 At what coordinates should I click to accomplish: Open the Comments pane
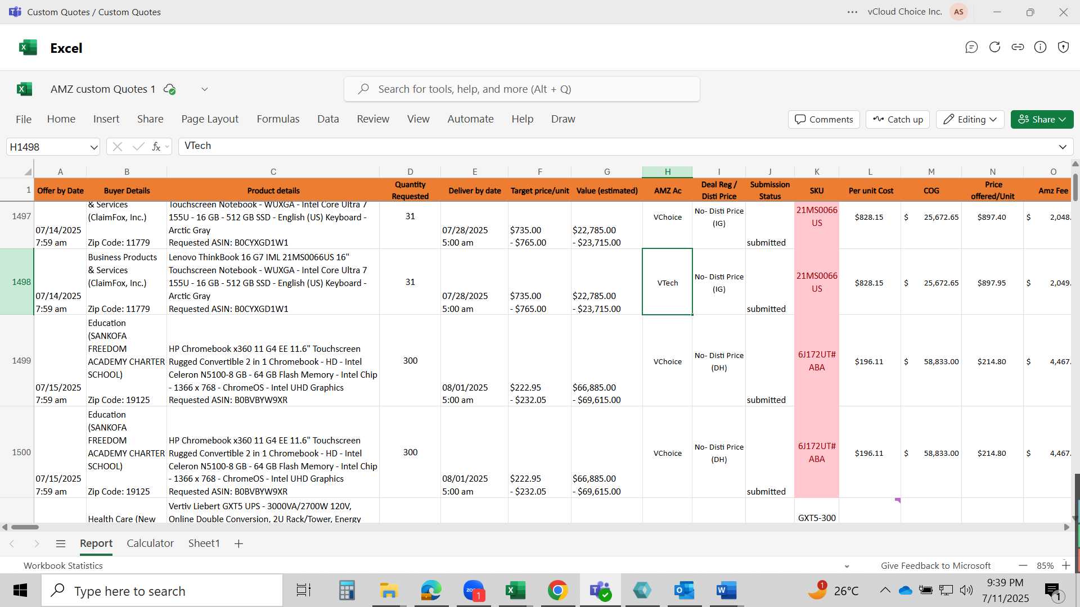pyautogui.click(x=823, y=119)
